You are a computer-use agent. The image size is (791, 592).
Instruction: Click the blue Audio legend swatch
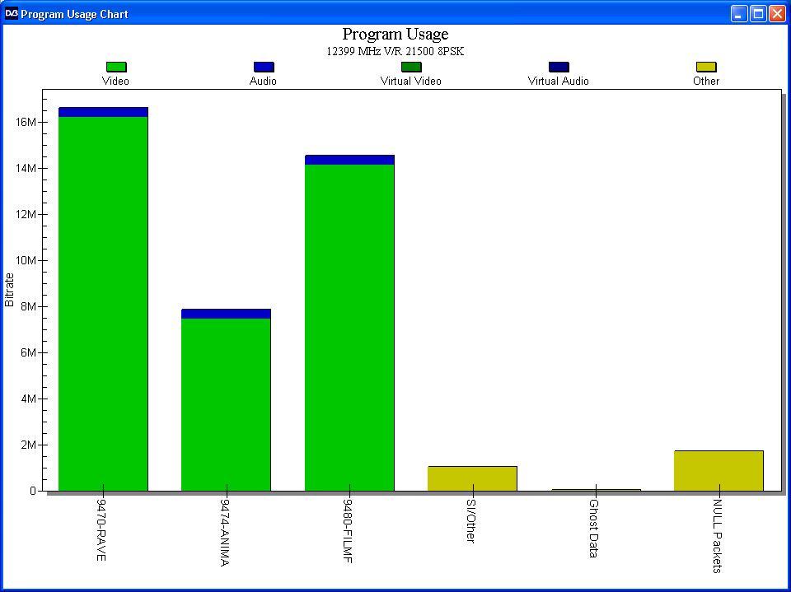[x=264, y=67]
